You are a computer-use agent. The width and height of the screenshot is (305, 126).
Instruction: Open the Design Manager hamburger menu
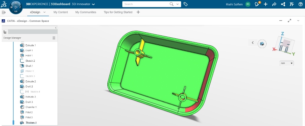tap(54, 38)
